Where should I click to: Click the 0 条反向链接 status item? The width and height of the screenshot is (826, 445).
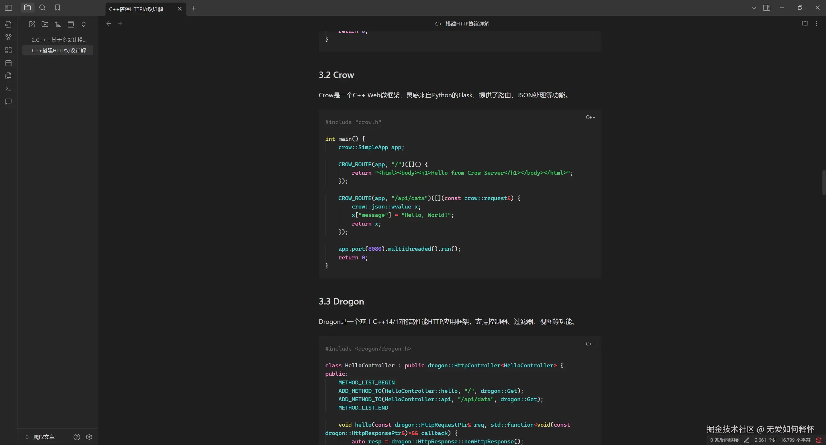pos(724,440)
